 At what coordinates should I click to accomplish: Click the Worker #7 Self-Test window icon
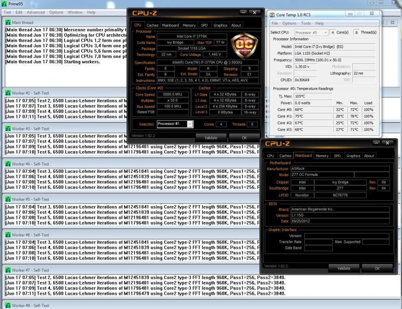click(8, 270)
